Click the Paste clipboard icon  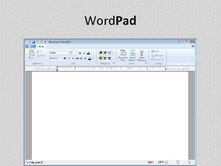[x=31, y=53]
